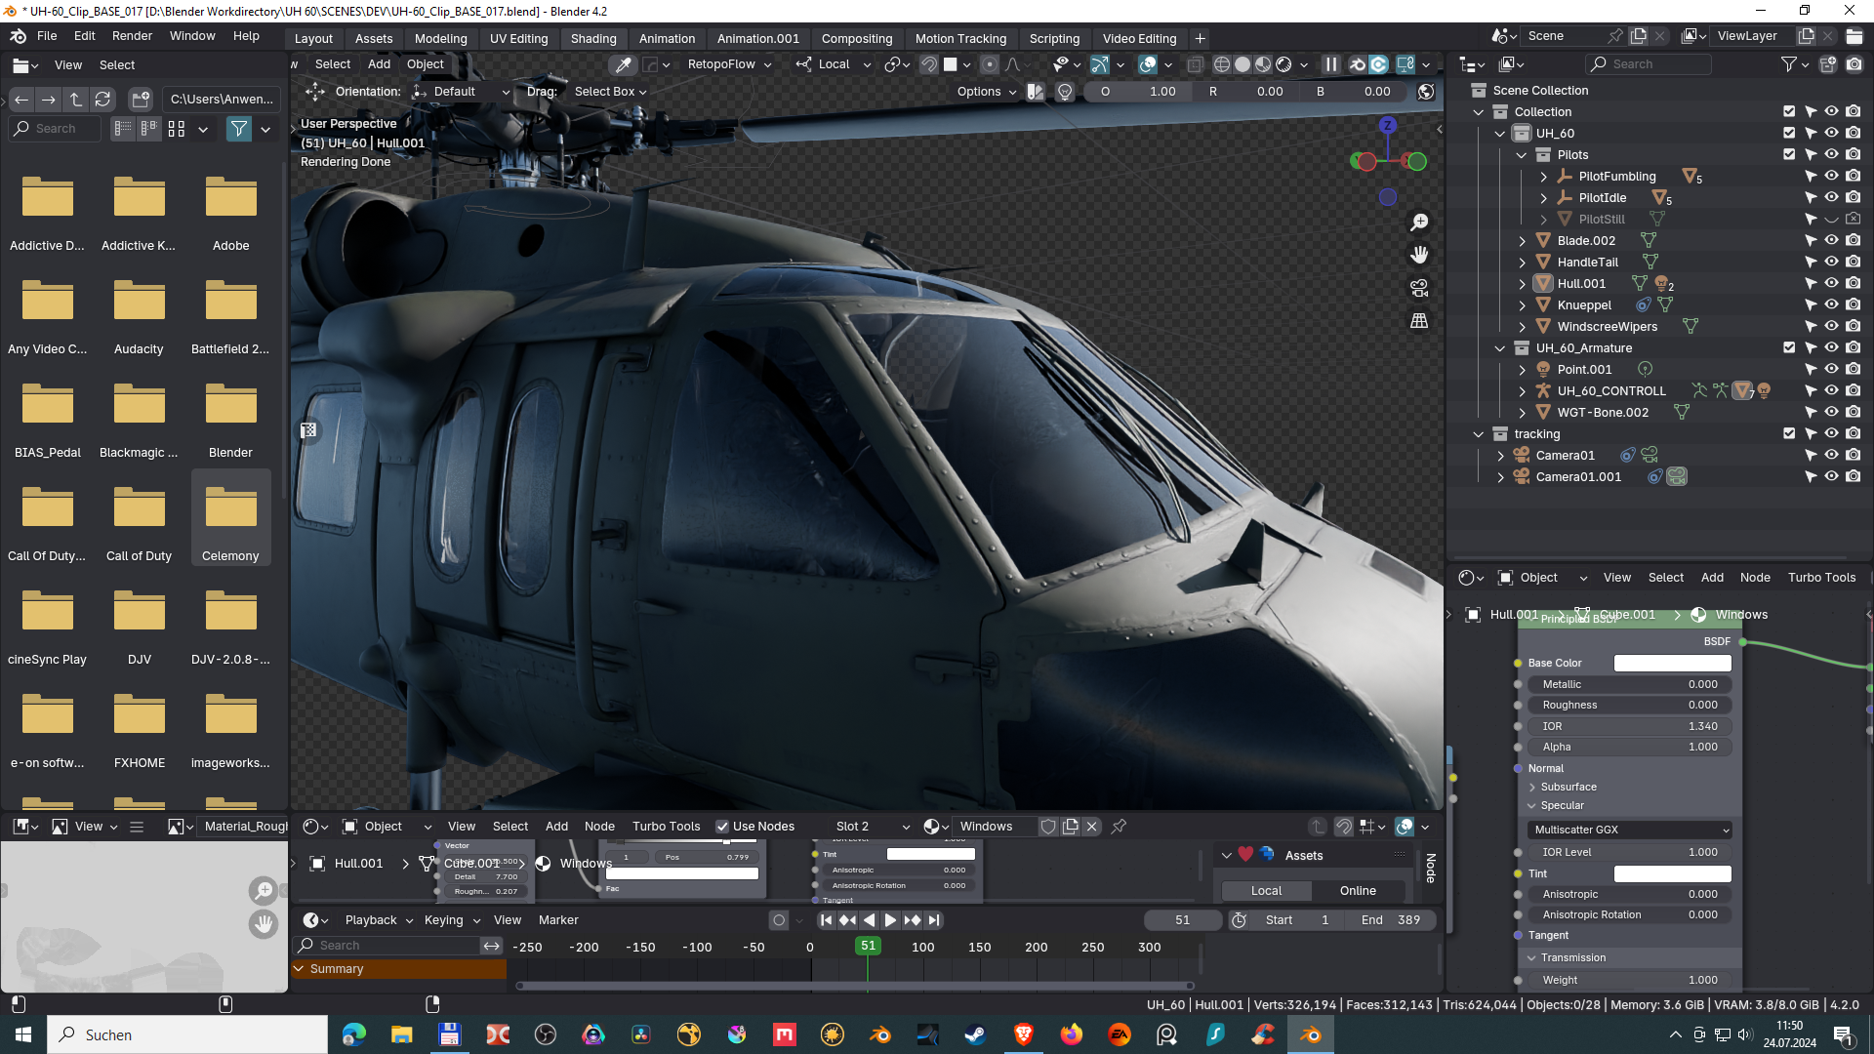Open Orientation Default dropdown

pos(462,92)
